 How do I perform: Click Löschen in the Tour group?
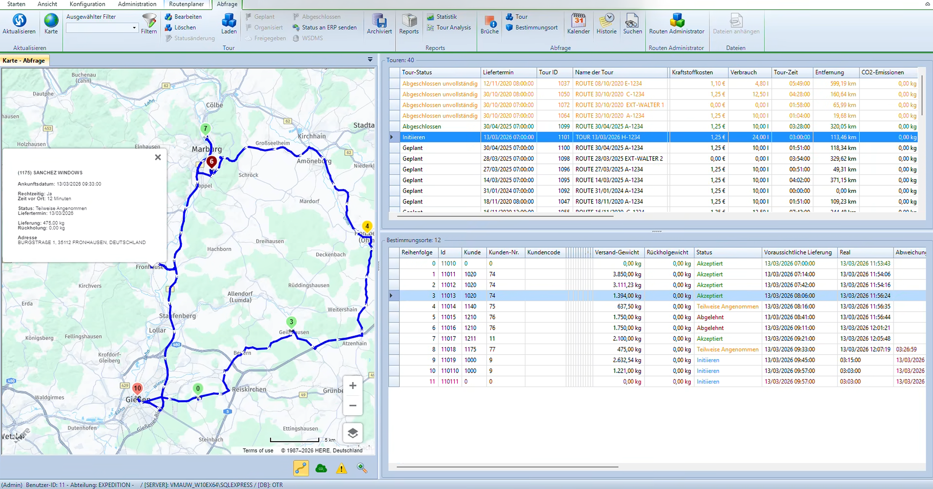click(181, 27)
